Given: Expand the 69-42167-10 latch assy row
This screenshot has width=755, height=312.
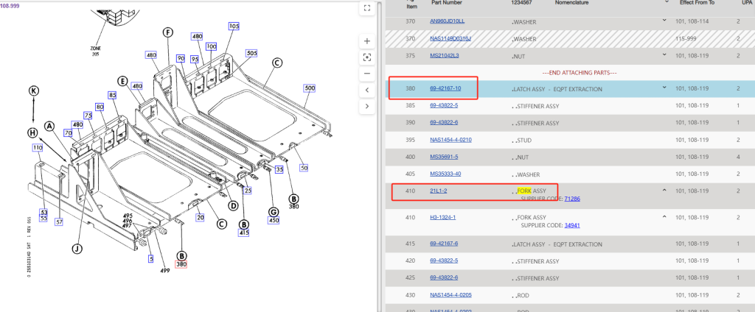Looking at the screenshot, I should (x=664, y=88).
